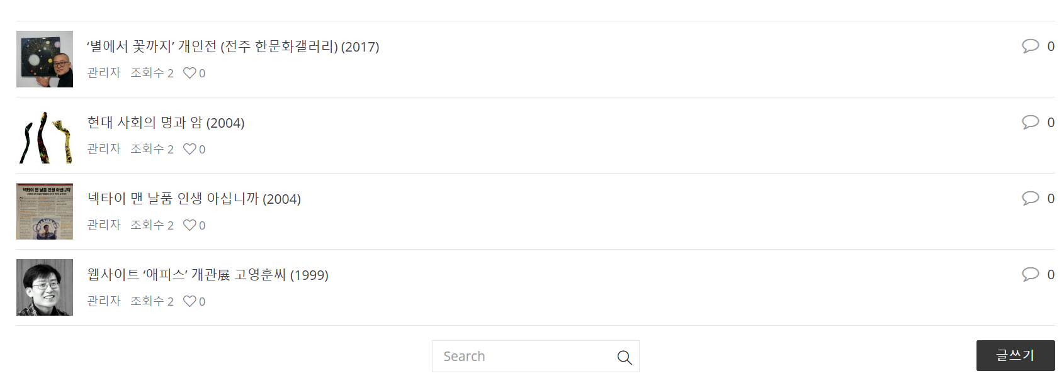Click comment bubble icon for '넥타이 맨 날품' post
This screenshot has width=1064, height=388.
(1030, 198)
